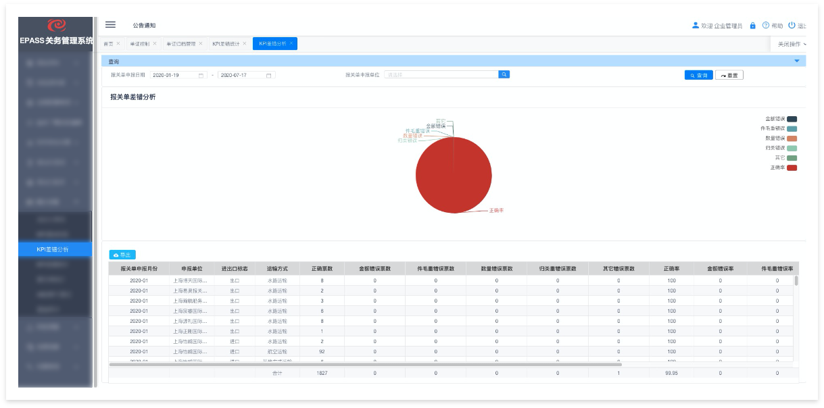The height and width of the screenshot is (408, 824).
Task: Click the 运输方式 column header
Action: tap(277, 268)
